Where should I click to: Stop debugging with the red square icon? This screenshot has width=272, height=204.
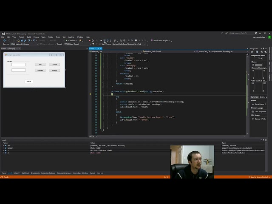click(x=90, y=41)
